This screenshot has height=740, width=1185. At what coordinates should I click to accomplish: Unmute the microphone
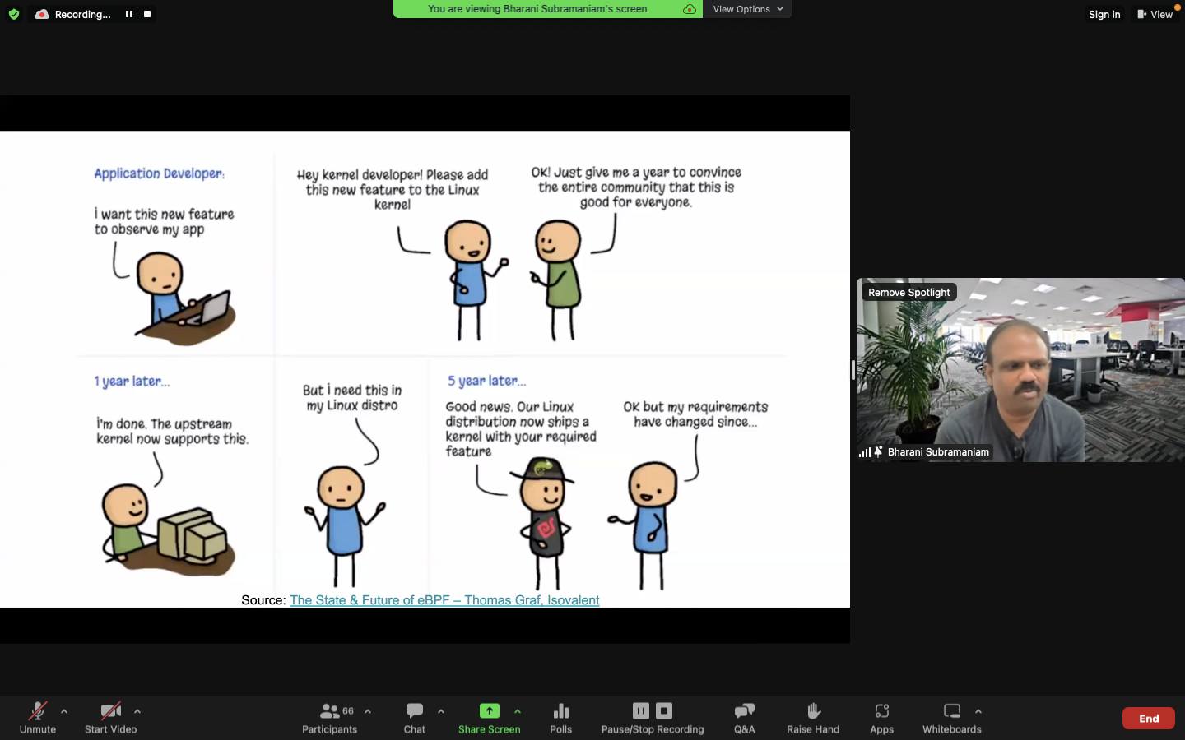(38, 717)
